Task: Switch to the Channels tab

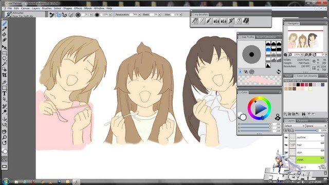Action: pos(303,121)
